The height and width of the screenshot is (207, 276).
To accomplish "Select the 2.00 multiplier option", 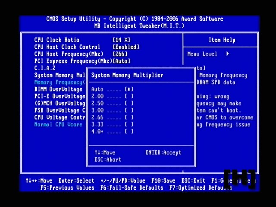I will coord(112,96).
